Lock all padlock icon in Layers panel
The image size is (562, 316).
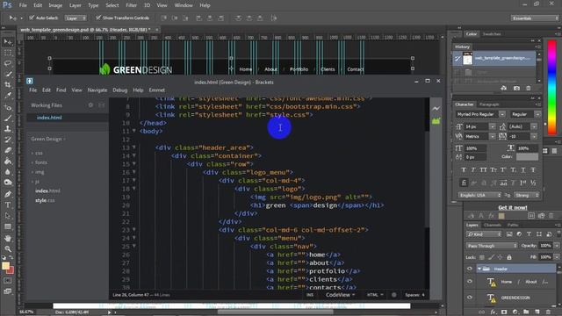point(509,257)
